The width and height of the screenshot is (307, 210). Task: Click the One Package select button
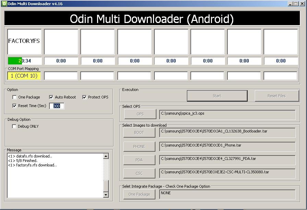pos(139,194)
